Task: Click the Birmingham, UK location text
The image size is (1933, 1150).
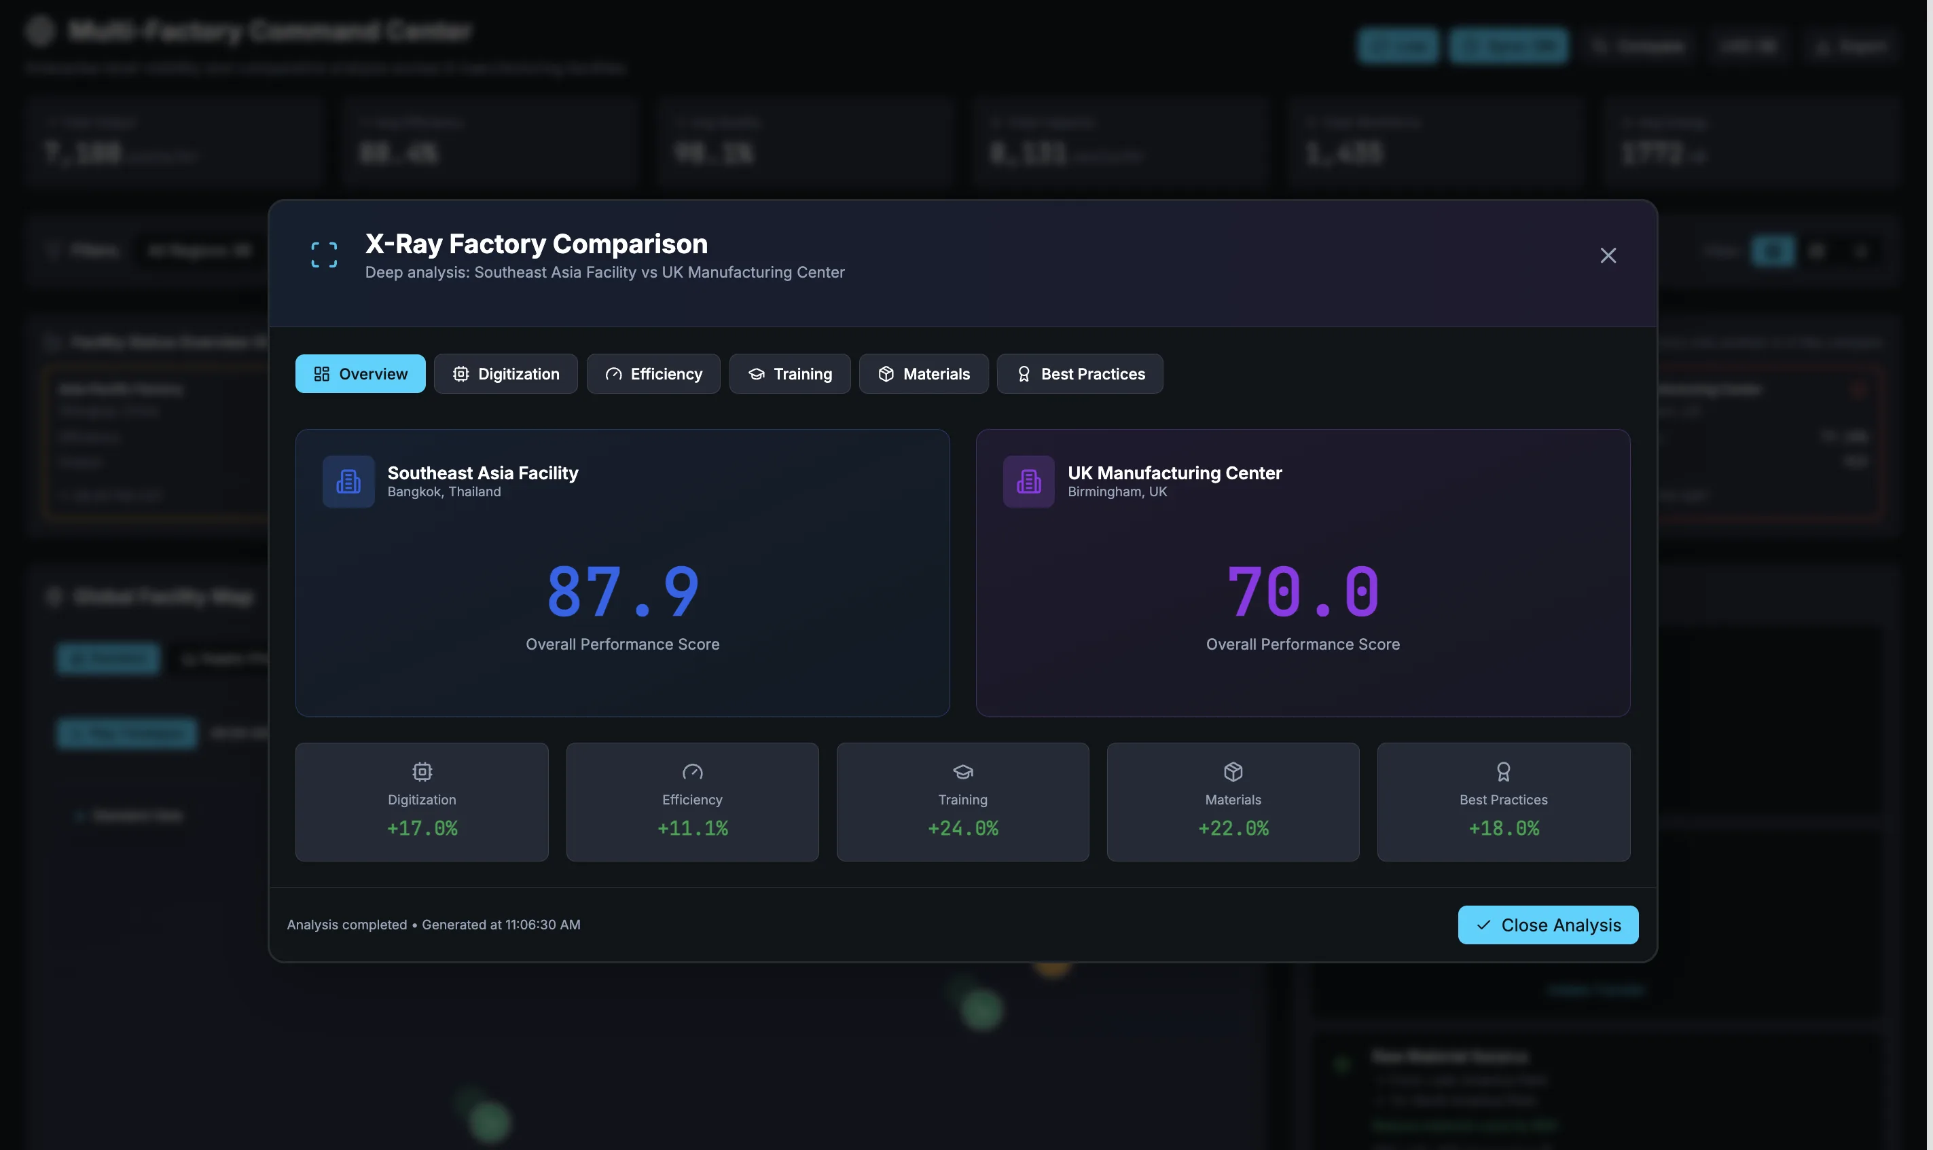Action: click(x=1117, y=492)
